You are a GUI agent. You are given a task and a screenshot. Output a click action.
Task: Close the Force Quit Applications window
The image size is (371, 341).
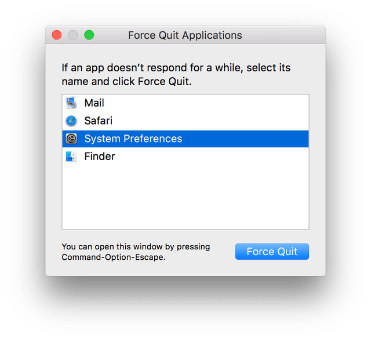tap(57, 35)
